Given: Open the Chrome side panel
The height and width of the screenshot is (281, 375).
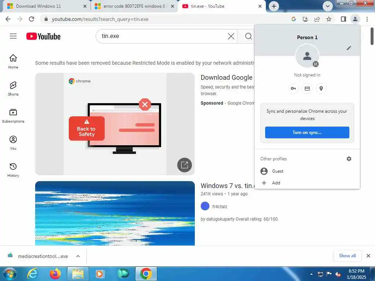Looking at the screenshot, I should pos(344,19).
